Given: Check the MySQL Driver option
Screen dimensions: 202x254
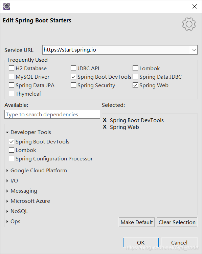Looking at the screenshot, I should [12, 77].
